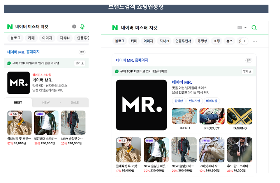The height and width of the screenshot is (183, 280).
Task: Clear the mobile search query with X icon
Action: coord(74,26)
